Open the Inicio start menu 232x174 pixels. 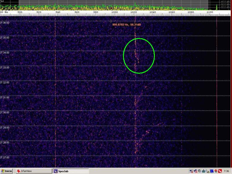(7, 171)
